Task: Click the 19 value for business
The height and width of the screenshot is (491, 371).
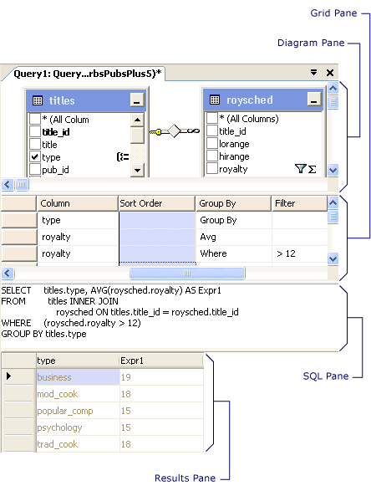Action: coord(162,377)
